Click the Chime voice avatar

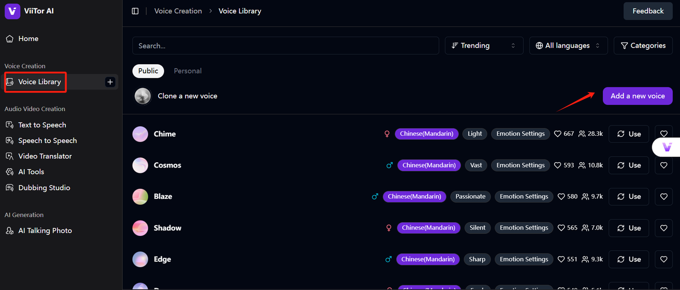coord(140,134)
